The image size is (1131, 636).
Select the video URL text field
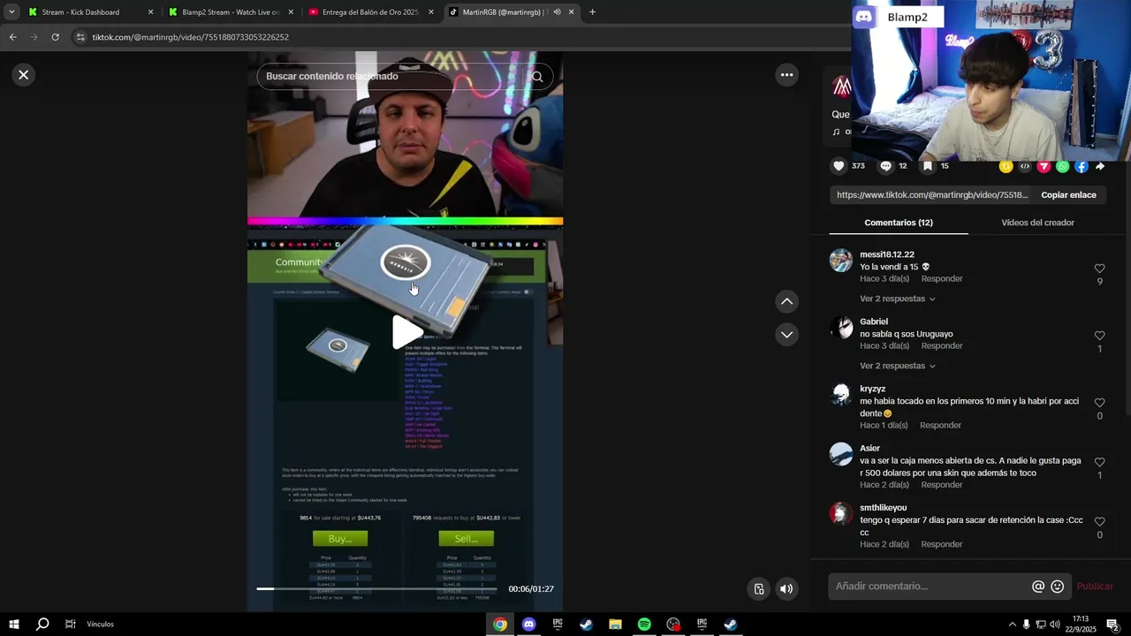point(932,195)
